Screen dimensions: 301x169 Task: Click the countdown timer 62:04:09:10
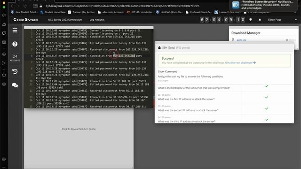click(x=222, y=20)
